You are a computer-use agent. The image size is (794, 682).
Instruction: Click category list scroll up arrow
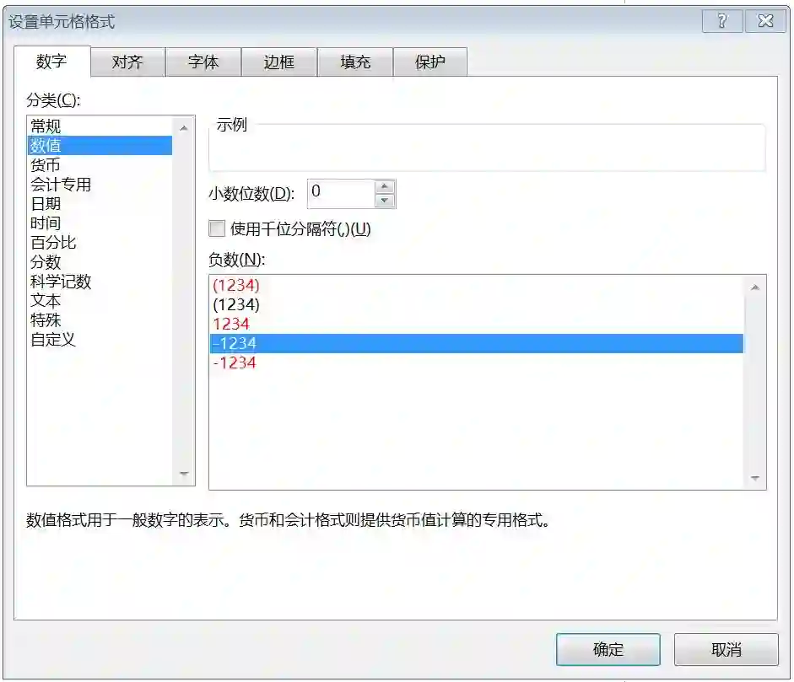coord(184,128)
